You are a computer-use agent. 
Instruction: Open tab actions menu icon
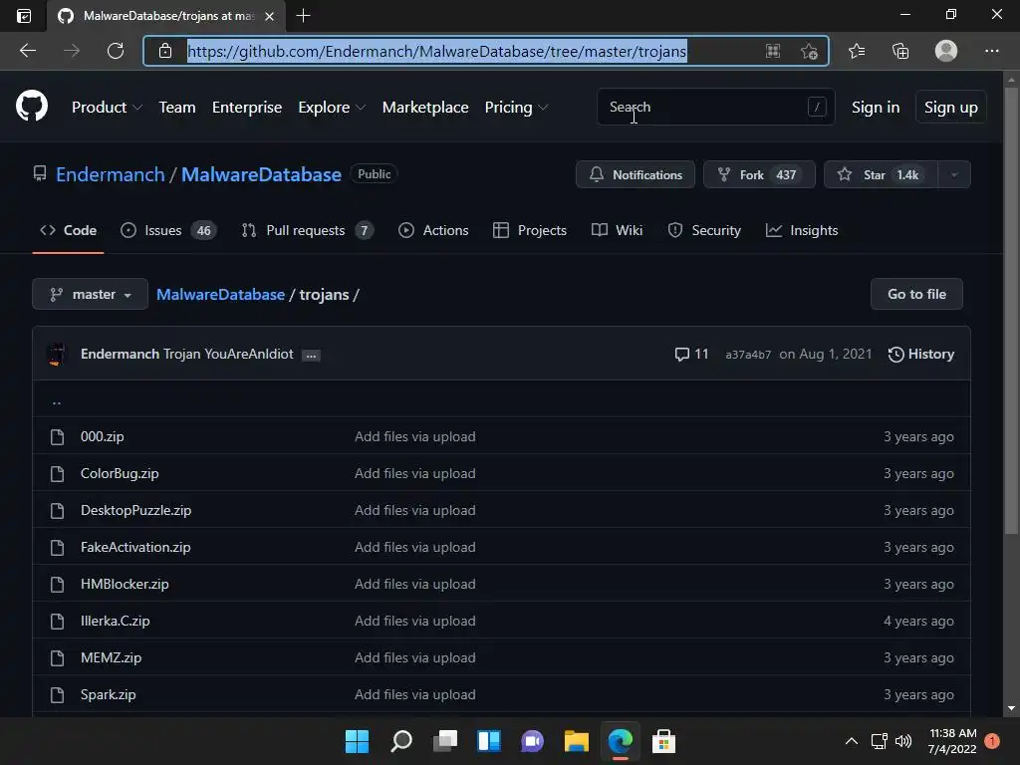pyautogui.click(x=24, y=16)
